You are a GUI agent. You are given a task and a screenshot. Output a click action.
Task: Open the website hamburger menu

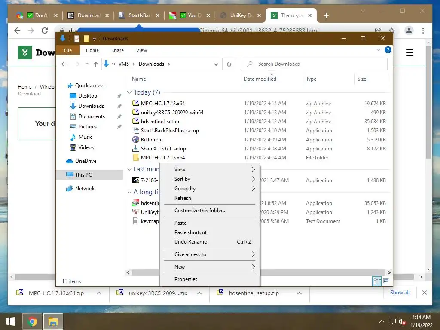tap(409, 52)
